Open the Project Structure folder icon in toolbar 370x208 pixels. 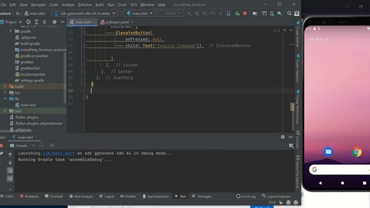point(255,13)
